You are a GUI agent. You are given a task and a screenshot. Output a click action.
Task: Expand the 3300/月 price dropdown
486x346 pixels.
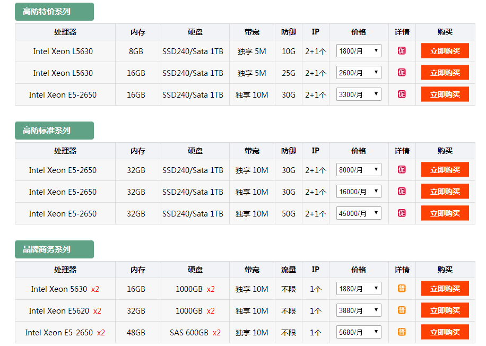[x=359, y=94]
